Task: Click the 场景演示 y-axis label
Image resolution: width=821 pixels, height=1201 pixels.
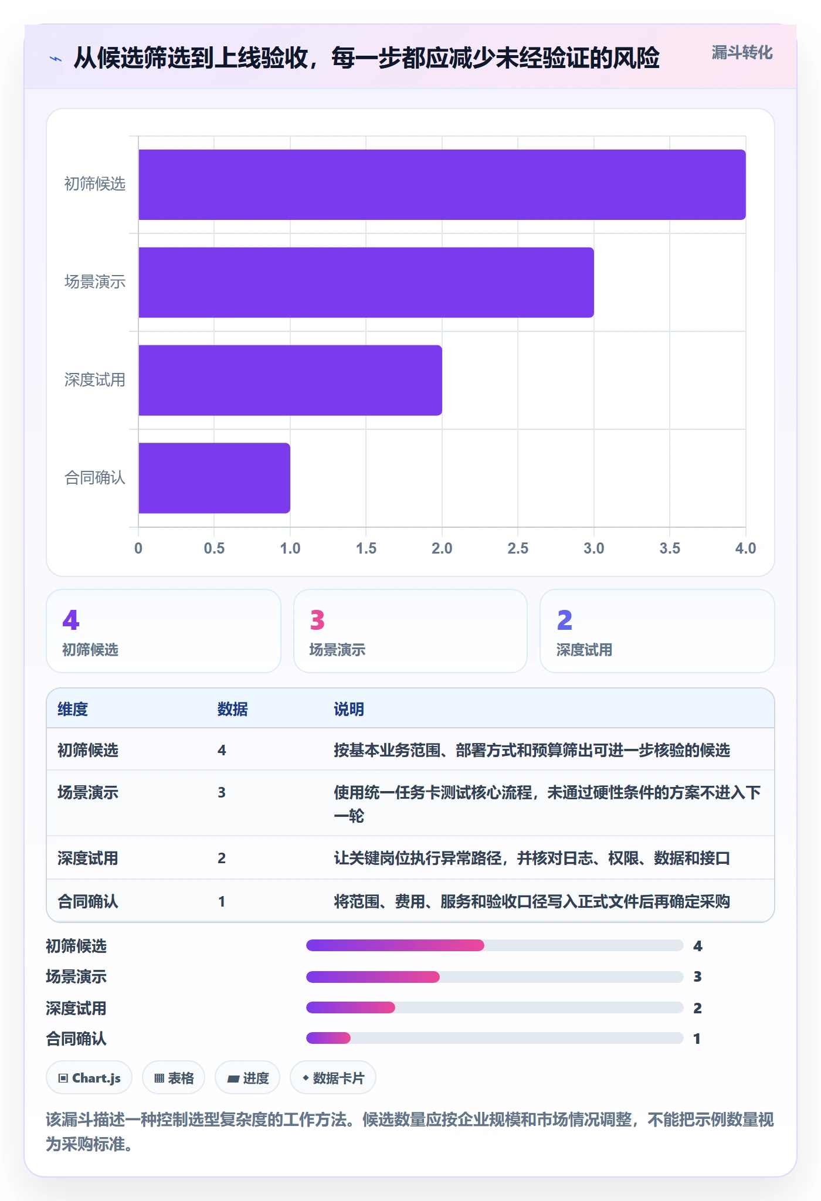Action: pyautogui.click(x=95, y=282)
